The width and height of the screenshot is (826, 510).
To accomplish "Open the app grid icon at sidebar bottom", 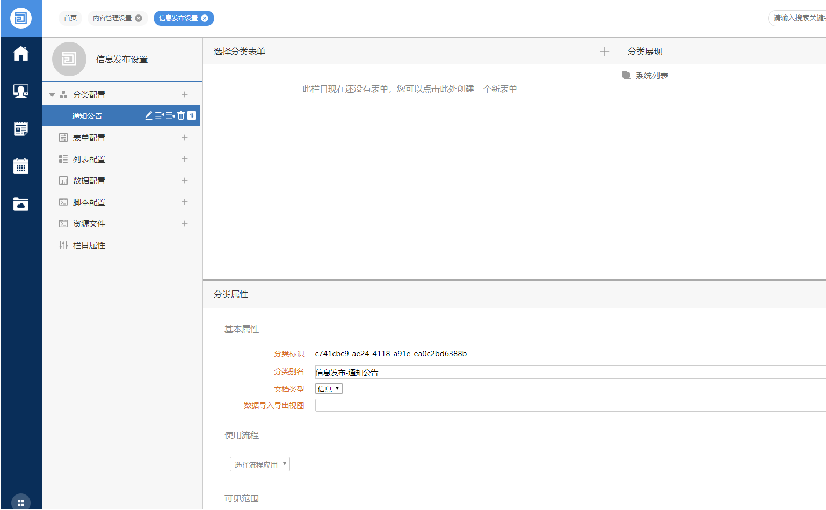I will (x=21, y=502).
